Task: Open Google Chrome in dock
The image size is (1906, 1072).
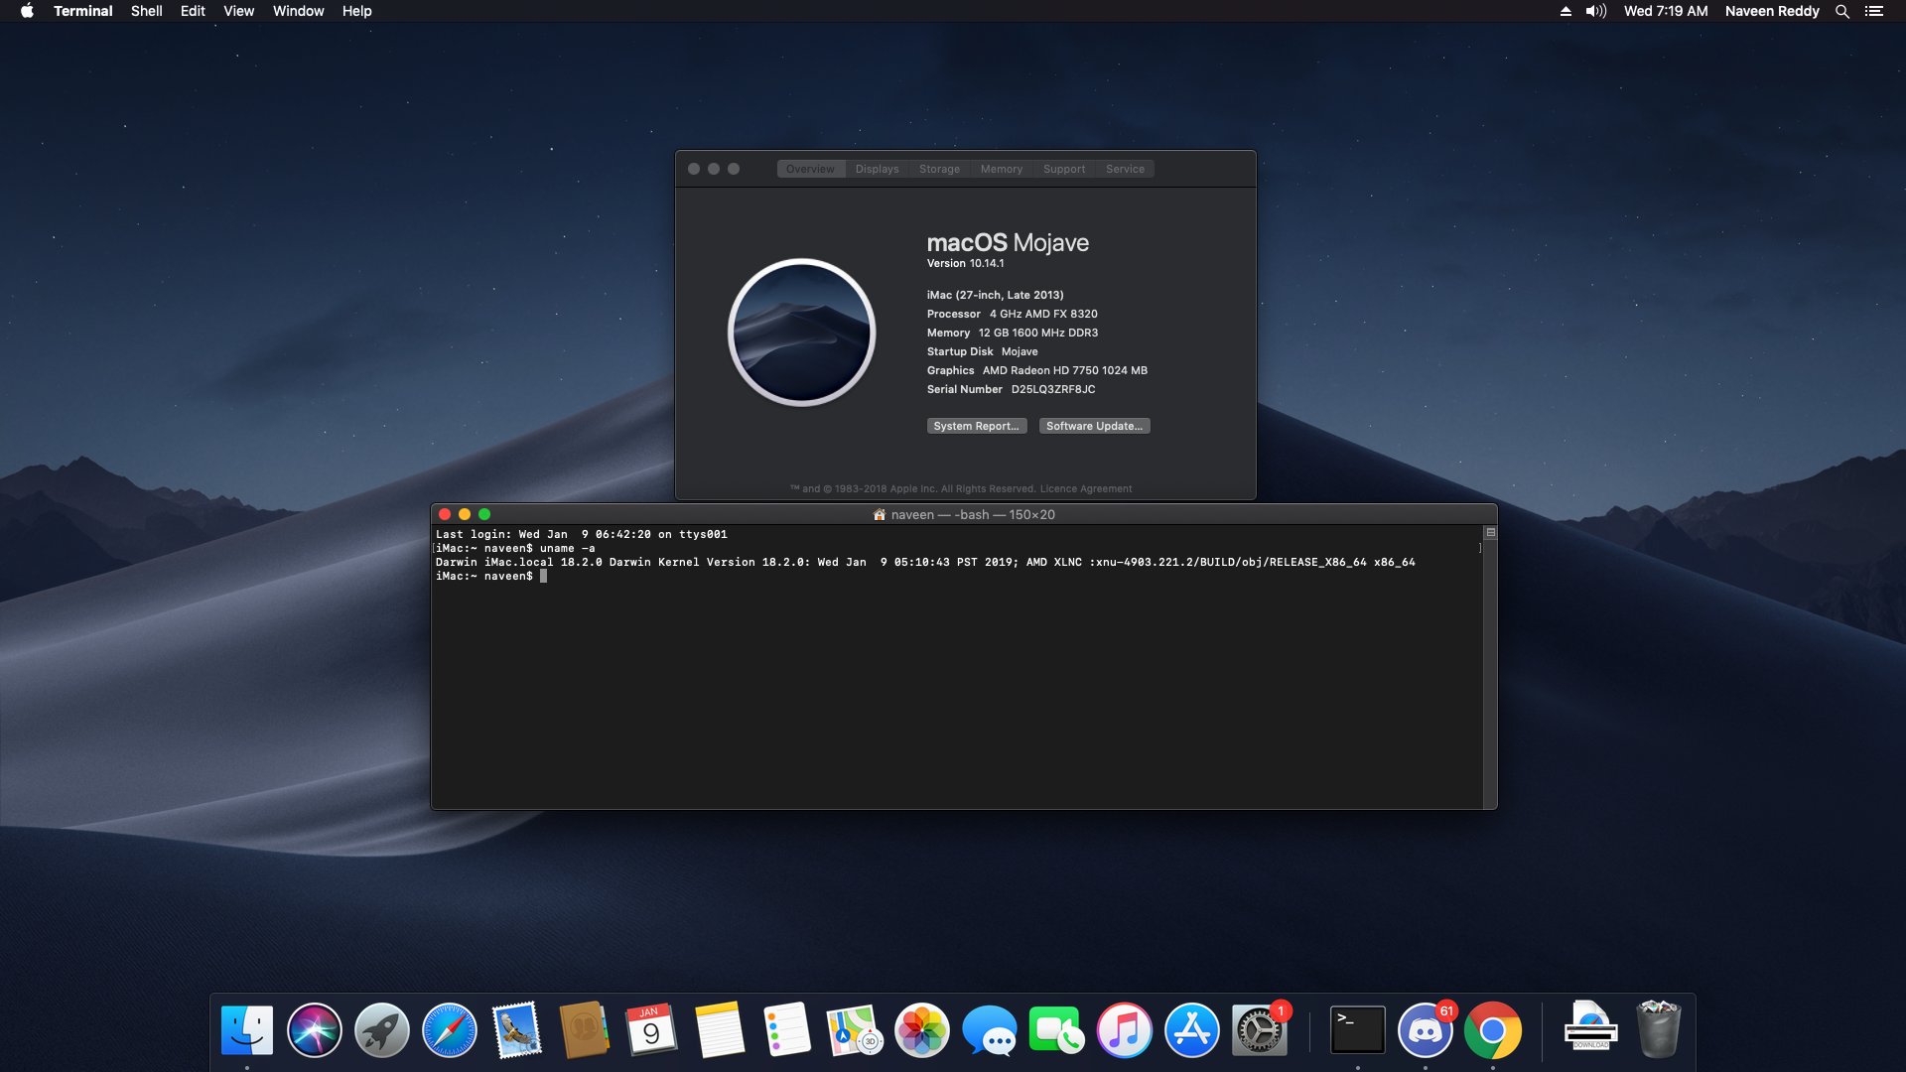Action: click(1492, 1030)
